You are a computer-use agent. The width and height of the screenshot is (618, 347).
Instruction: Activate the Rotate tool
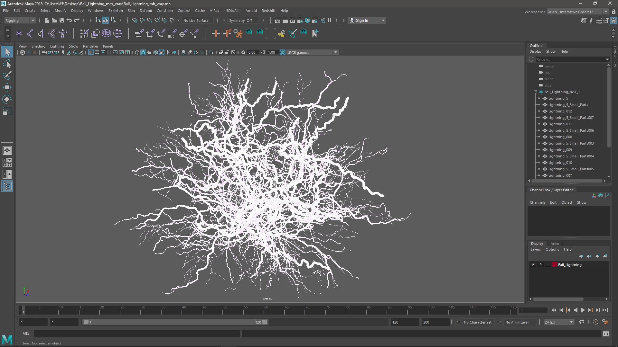pos(7,99)
